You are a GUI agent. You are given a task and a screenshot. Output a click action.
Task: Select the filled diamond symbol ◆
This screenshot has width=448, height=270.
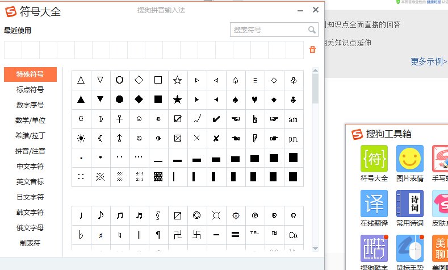click(x=139, y=99)
